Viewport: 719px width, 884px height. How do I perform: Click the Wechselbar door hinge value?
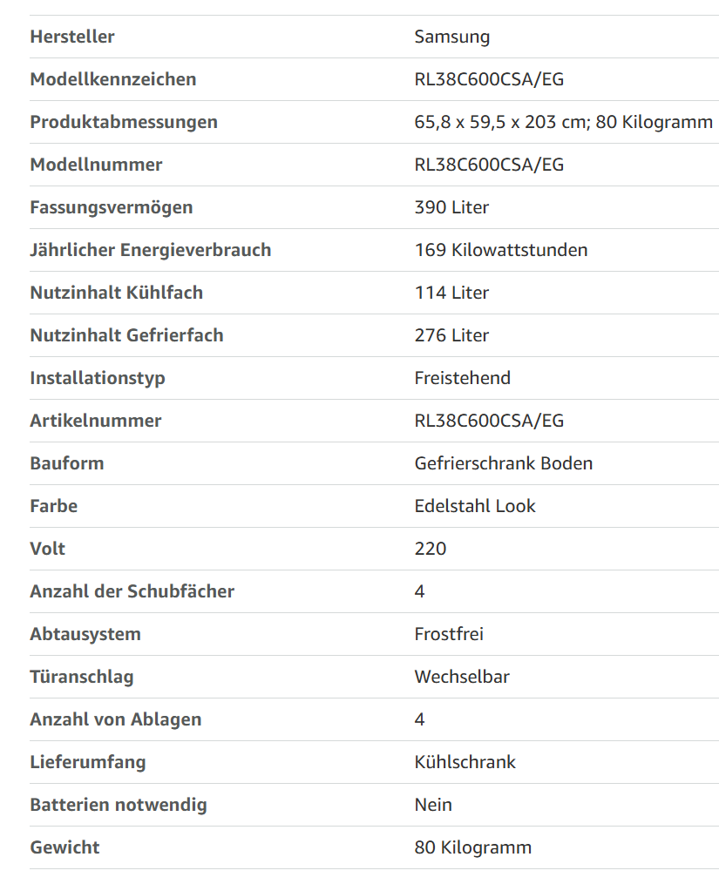coord(462,677)
